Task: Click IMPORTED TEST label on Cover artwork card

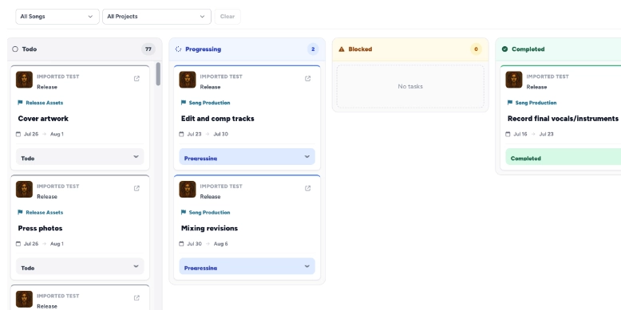Action: point(57,77)
